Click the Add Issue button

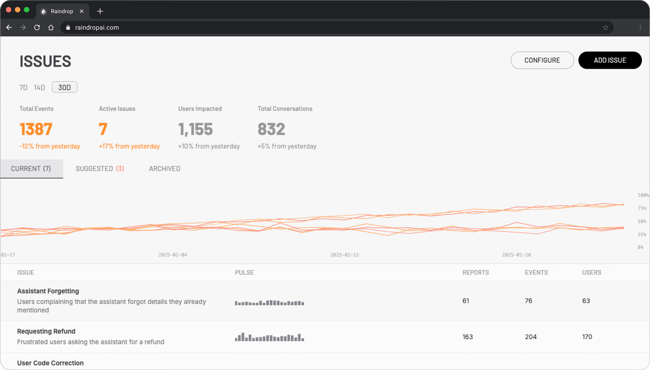[x=610, y=60]
